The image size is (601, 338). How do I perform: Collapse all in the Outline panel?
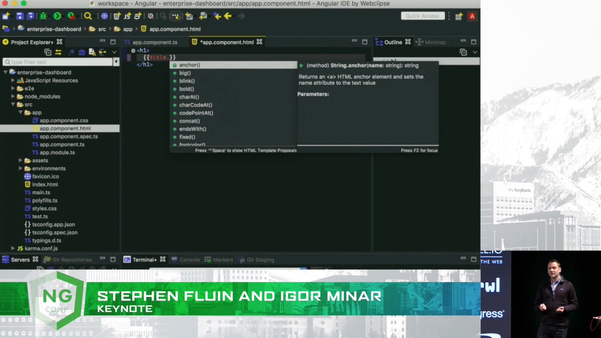463,52
